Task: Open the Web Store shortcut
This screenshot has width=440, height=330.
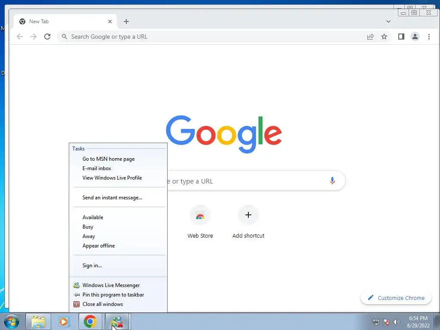Action: (x=200, y=222)
